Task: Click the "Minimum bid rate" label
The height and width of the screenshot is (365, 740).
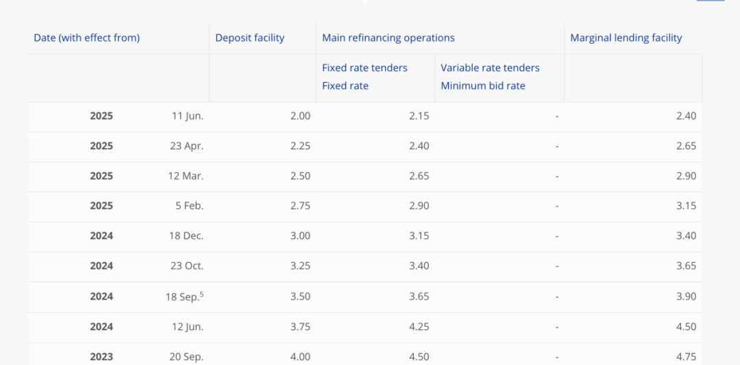Action: 483,86
